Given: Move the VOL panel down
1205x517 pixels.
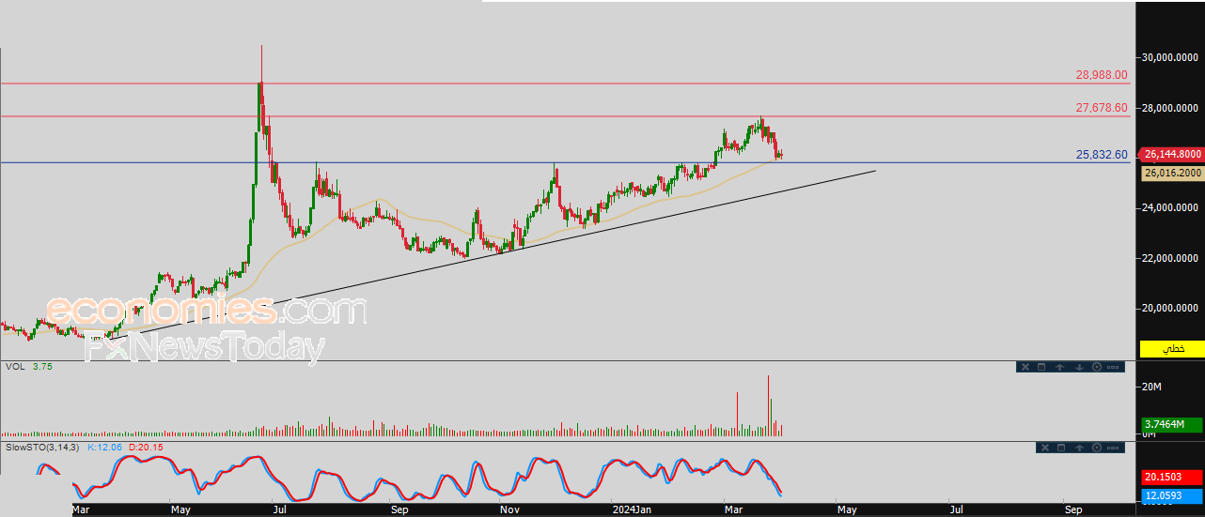Looking at the screenshot, I should pyautogui.click(x=1079, y=367).
